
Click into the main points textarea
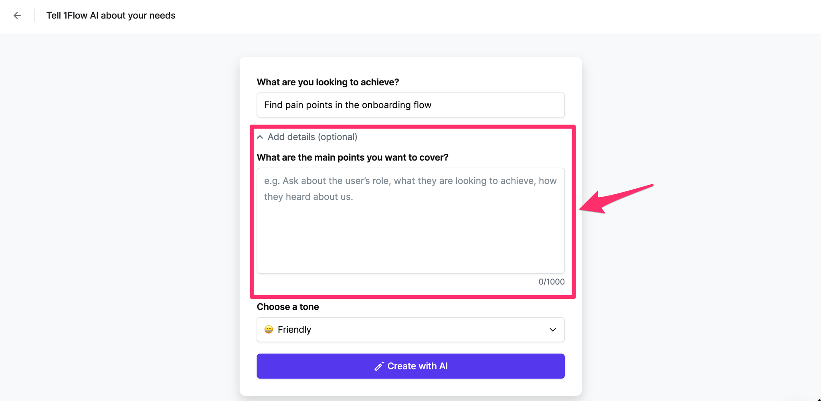pos(410,221)
